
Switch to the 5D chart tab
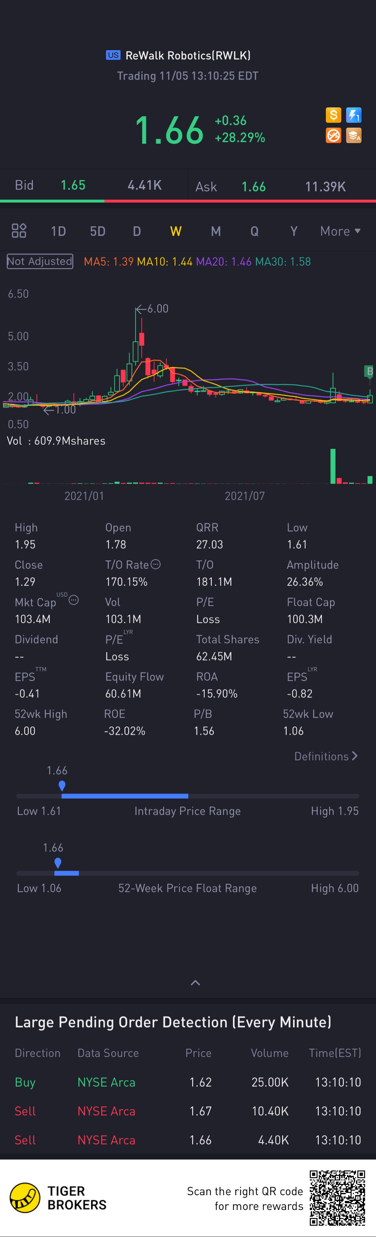tap(98, 231)
